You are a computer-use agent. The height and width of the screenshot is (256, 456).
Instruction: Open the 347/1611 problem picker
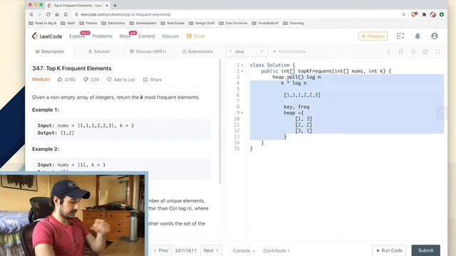(186, 250)
